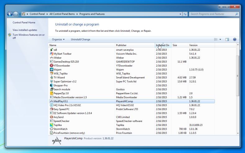Click Uninstall/Change in the toolbar
245x153 pixels.
80,39
